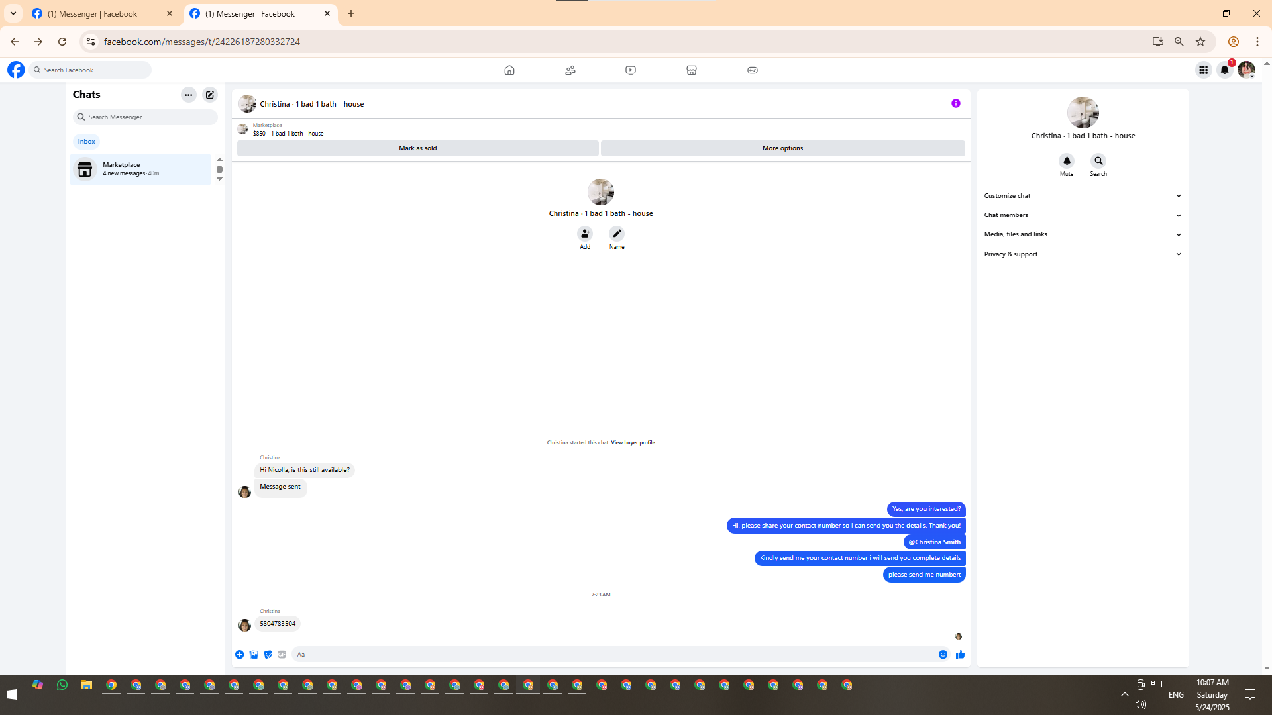This screenshot has height=715, width=1272.
Task: Click the attach photo icon
Action: (254, 655)
